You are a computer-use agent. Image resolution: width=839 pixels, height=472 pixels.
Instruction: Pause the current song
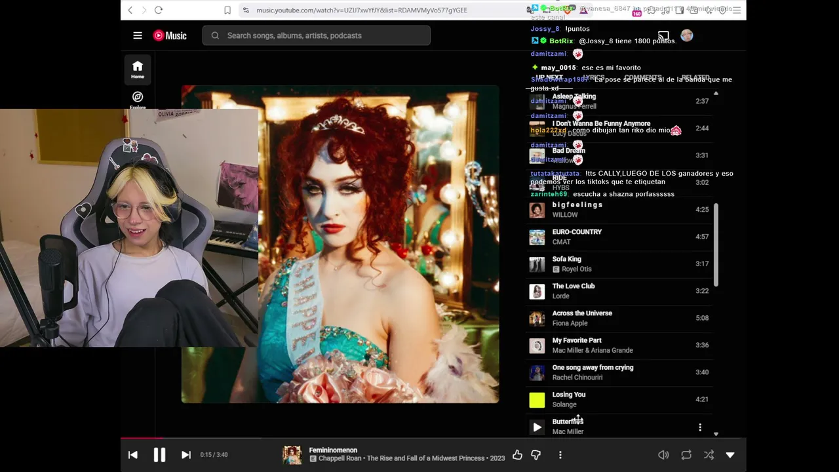(x=159, y=455)
